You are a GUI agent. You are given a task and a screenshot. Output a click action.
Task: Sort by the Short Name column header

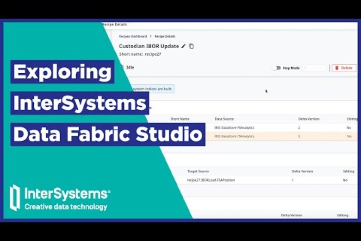180,119
